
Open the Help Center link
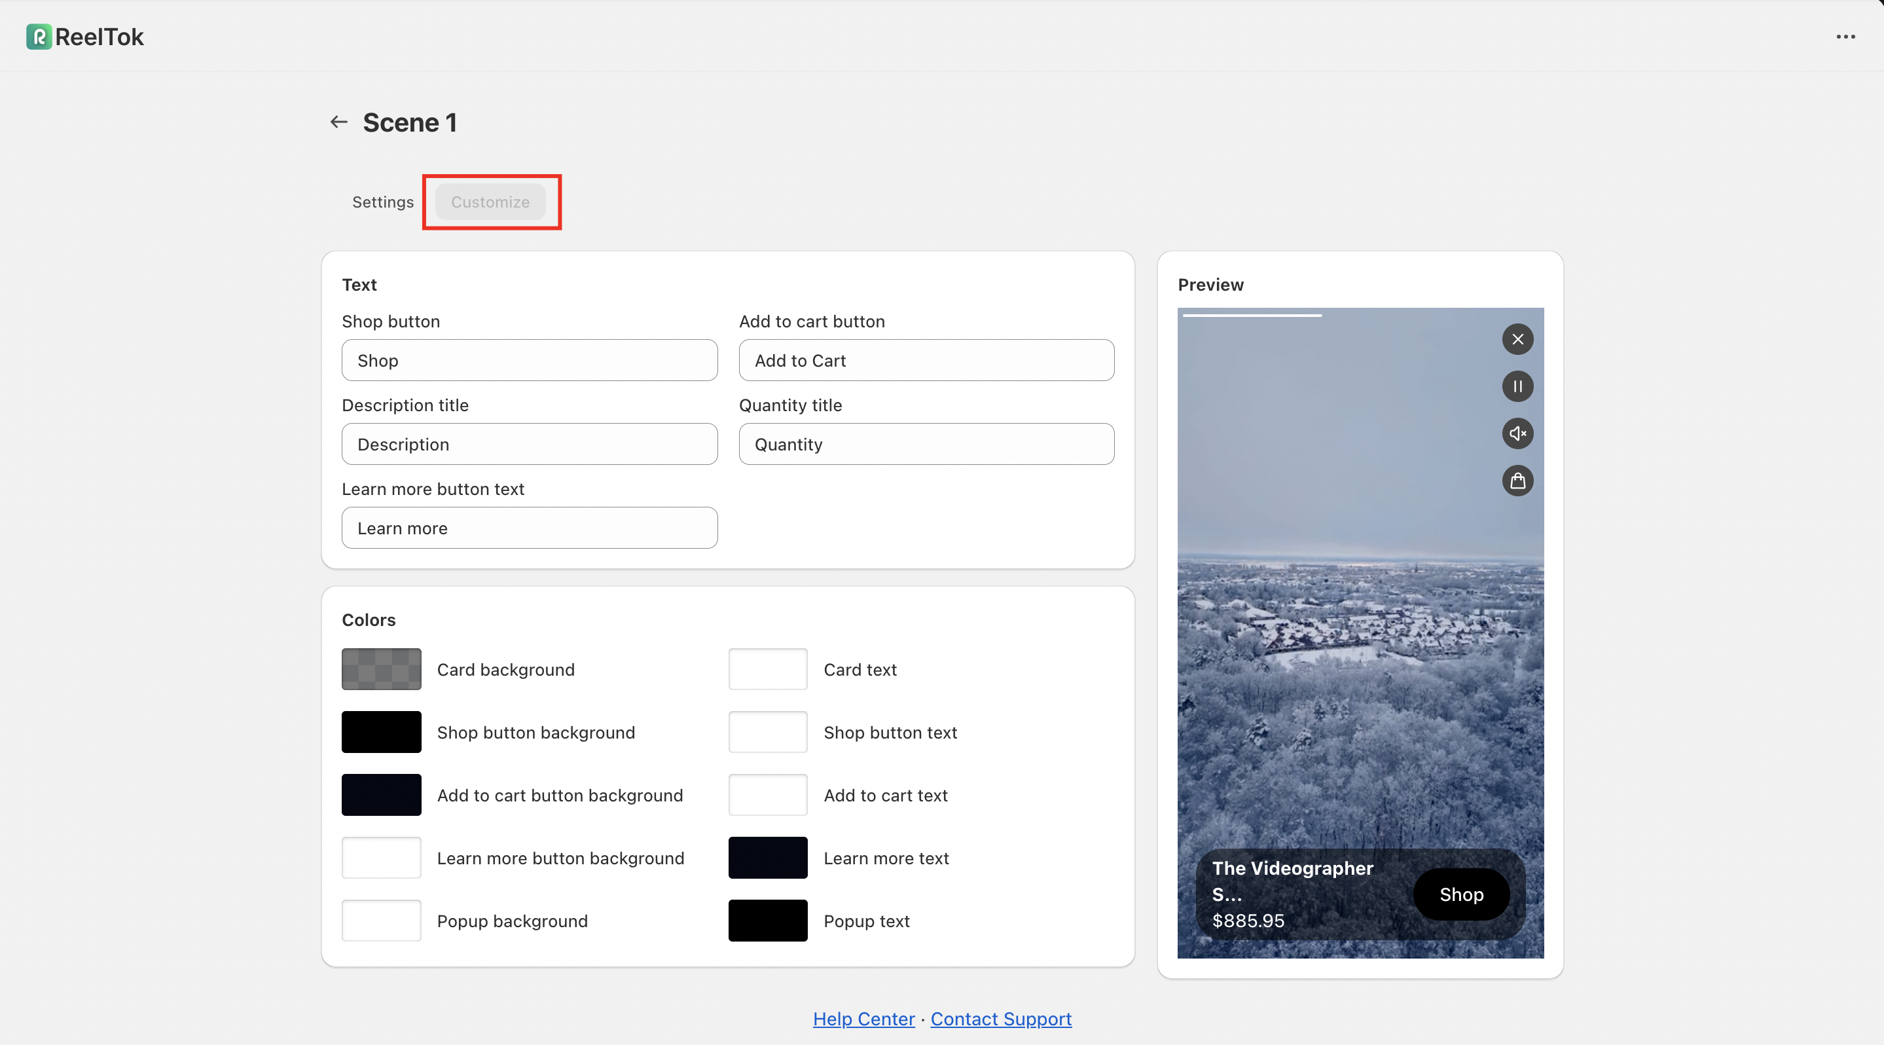pyautogui.click(x=863, y=1019)
